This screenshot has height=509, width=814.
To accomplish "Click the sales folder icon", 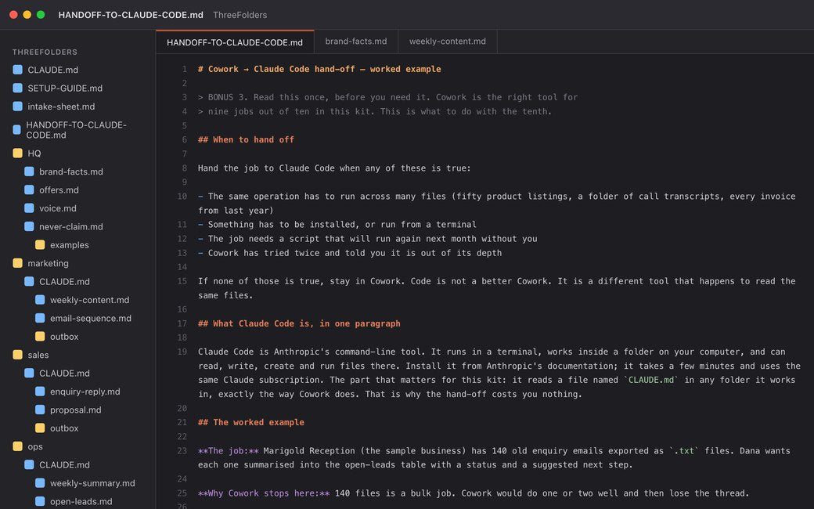I will (x=18, y=355).
